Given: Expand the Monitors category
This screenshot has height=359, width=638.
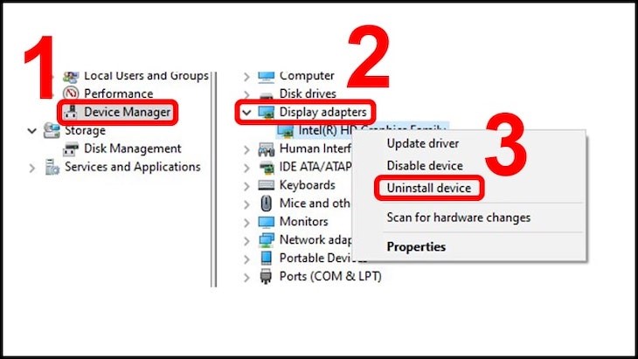Looking at the screenshot, I should click(x=245, y=222).
